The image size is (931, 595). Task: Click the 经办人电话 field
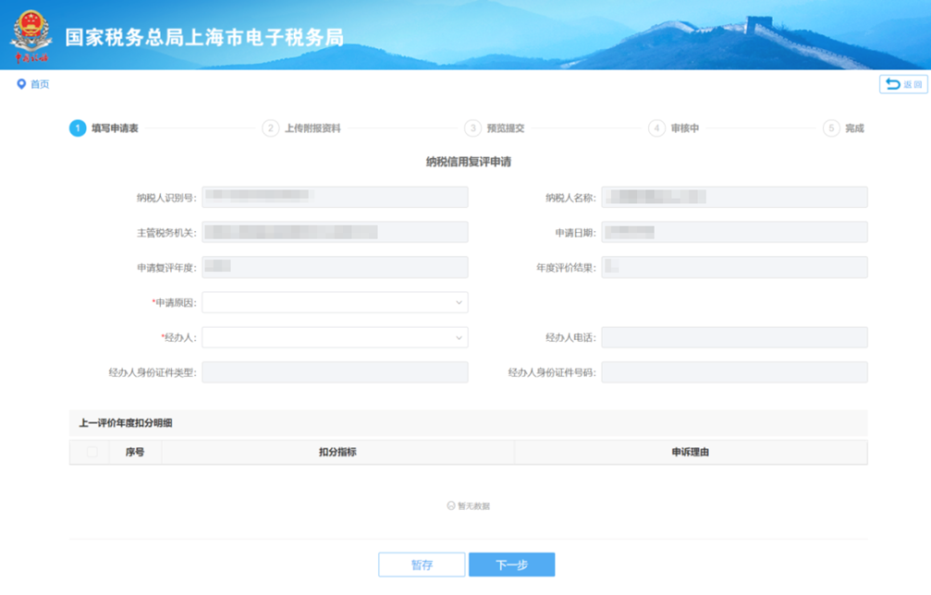point(734,337)
